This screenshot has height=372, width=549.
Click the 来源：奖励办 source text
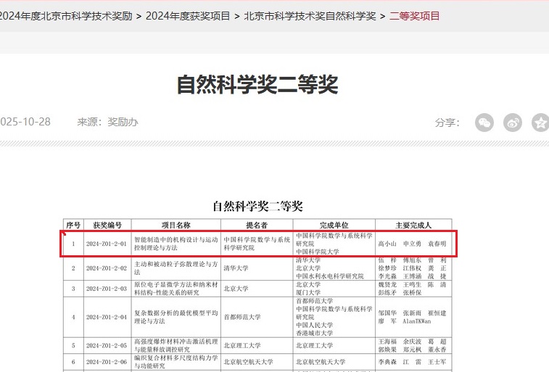(x=107, y=122)
